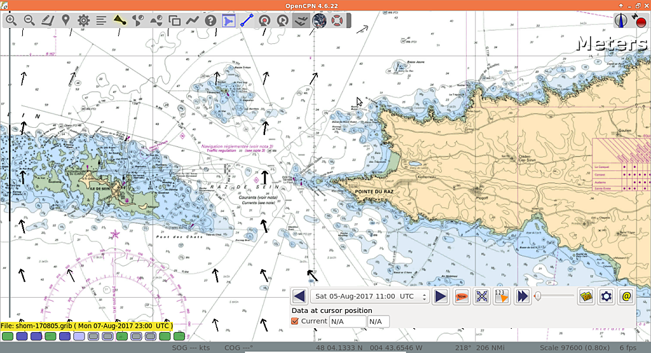This screenshot has height=353, width=651.
Task: Click first N/A field beside Current
Action: pos(348,321)
